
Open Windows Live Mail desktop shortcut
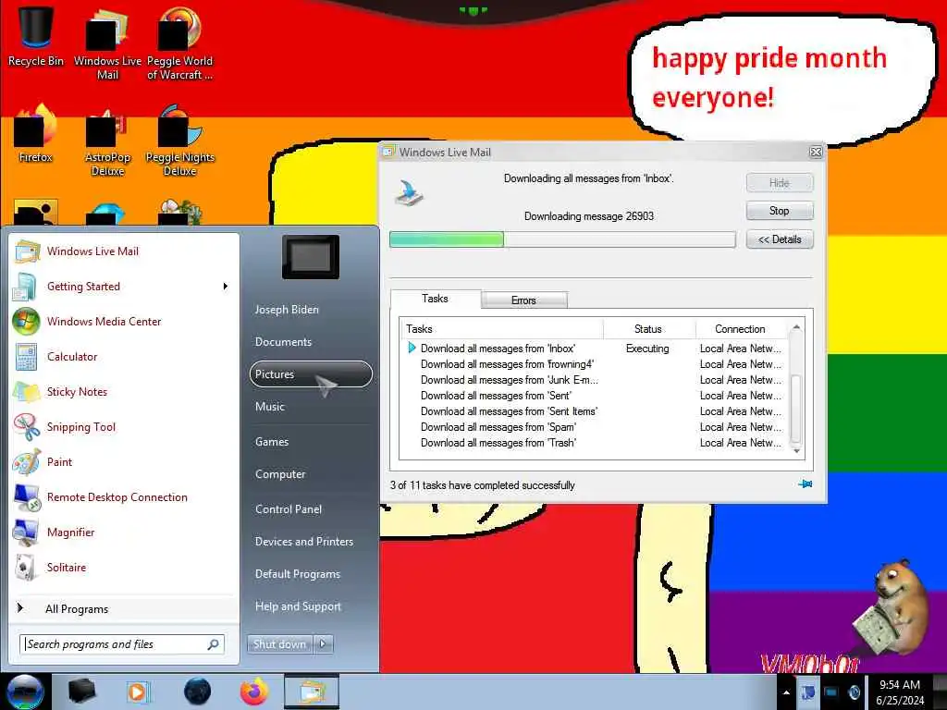[107, 43]
